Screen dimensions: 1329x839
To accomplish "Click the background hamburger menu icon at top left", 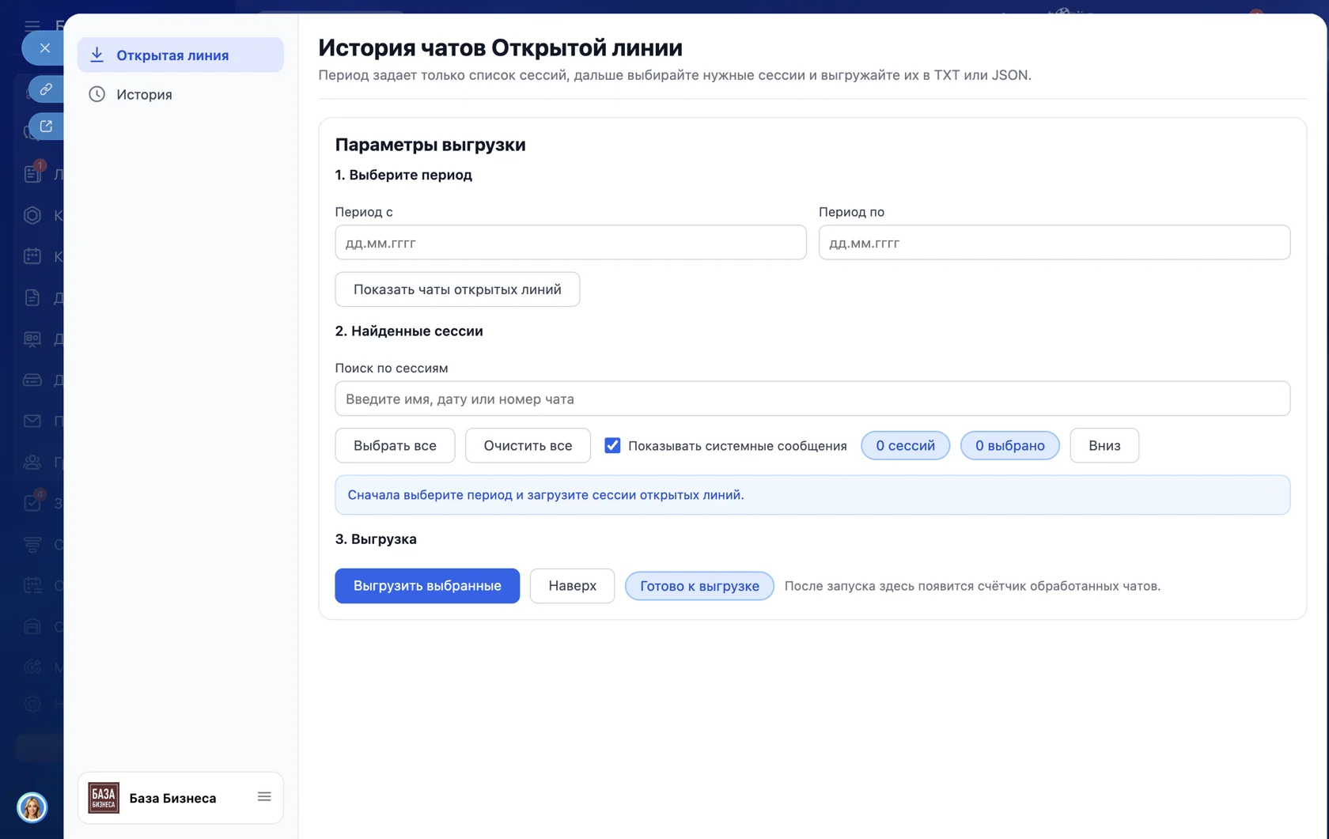I will (32, 25).
